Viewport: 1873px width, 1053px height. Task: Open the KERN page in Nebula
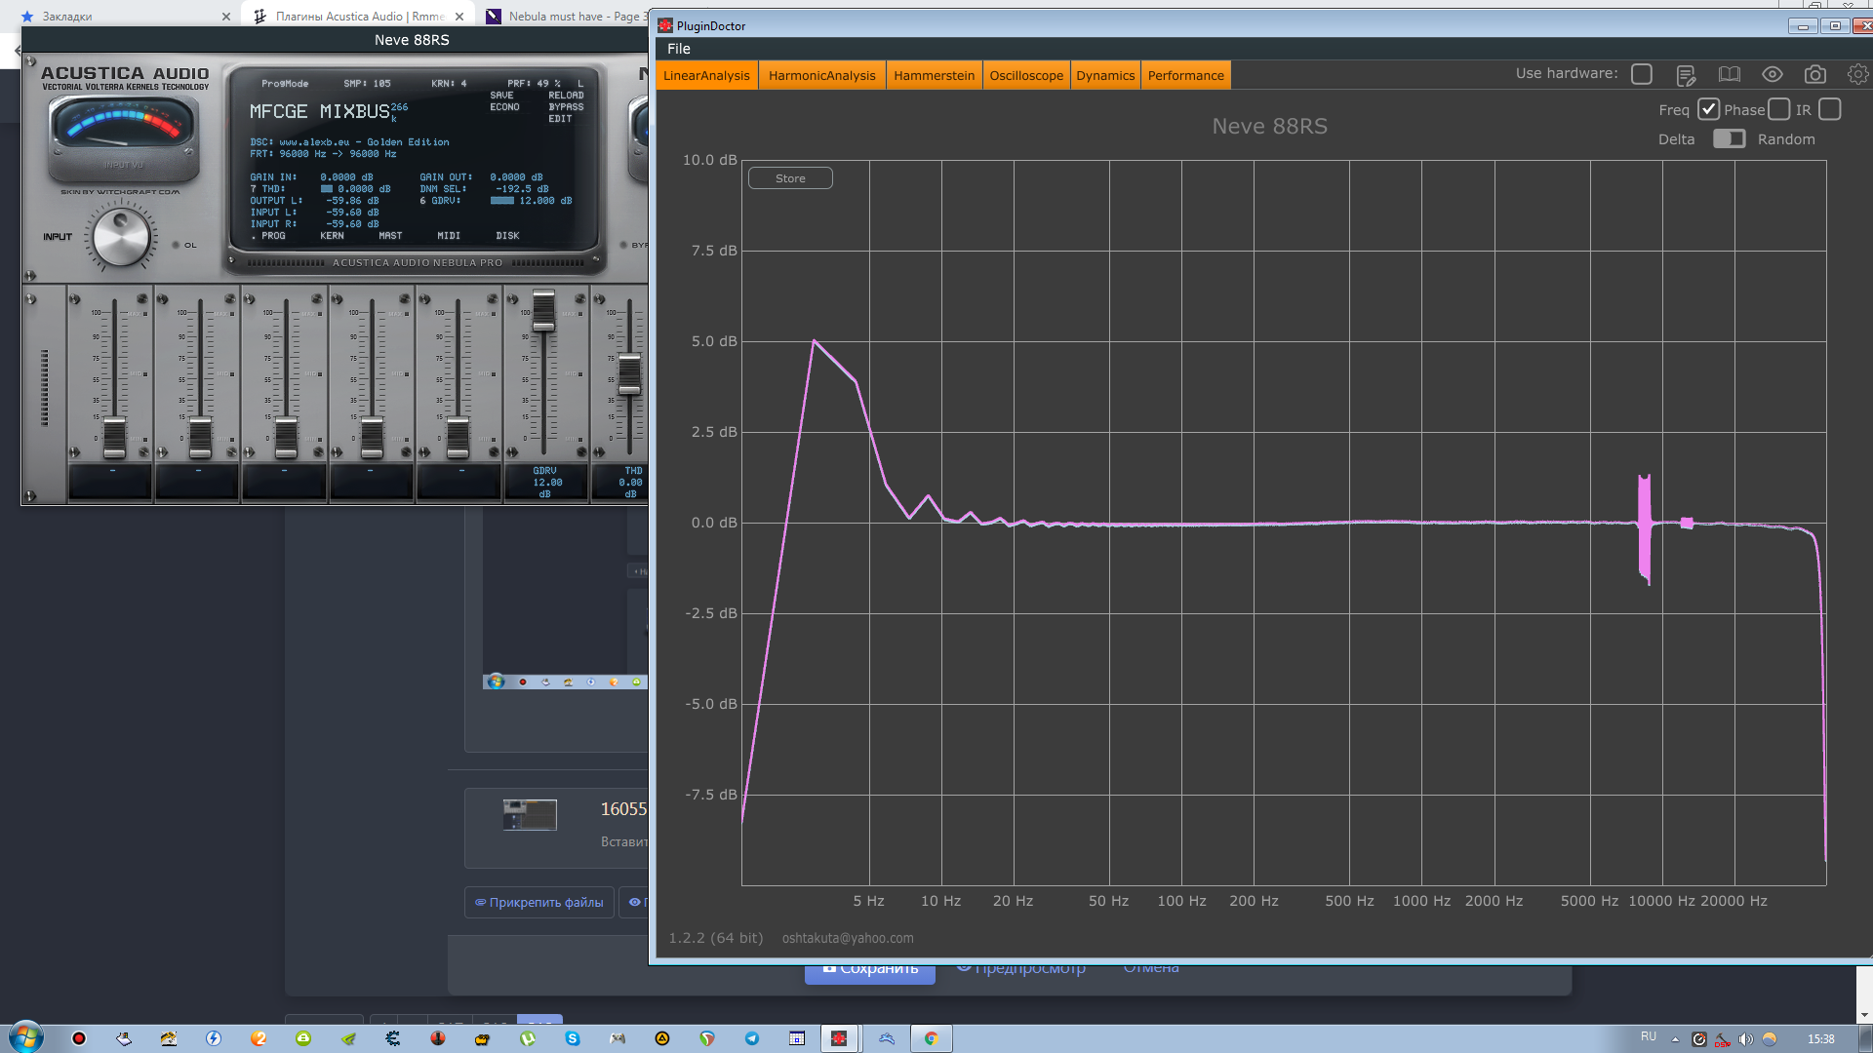coord(332,236)
